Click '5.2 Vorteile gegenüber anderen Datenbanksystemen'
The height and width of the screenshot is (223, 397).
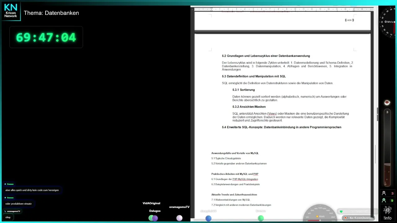pos(239,164)
